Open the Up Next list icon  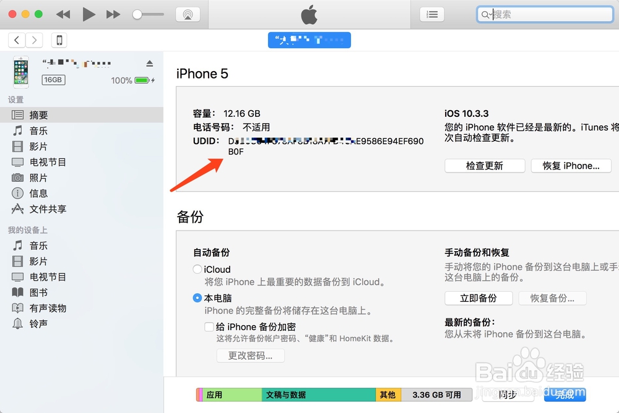pyautogui.click(x=432, y=15)
